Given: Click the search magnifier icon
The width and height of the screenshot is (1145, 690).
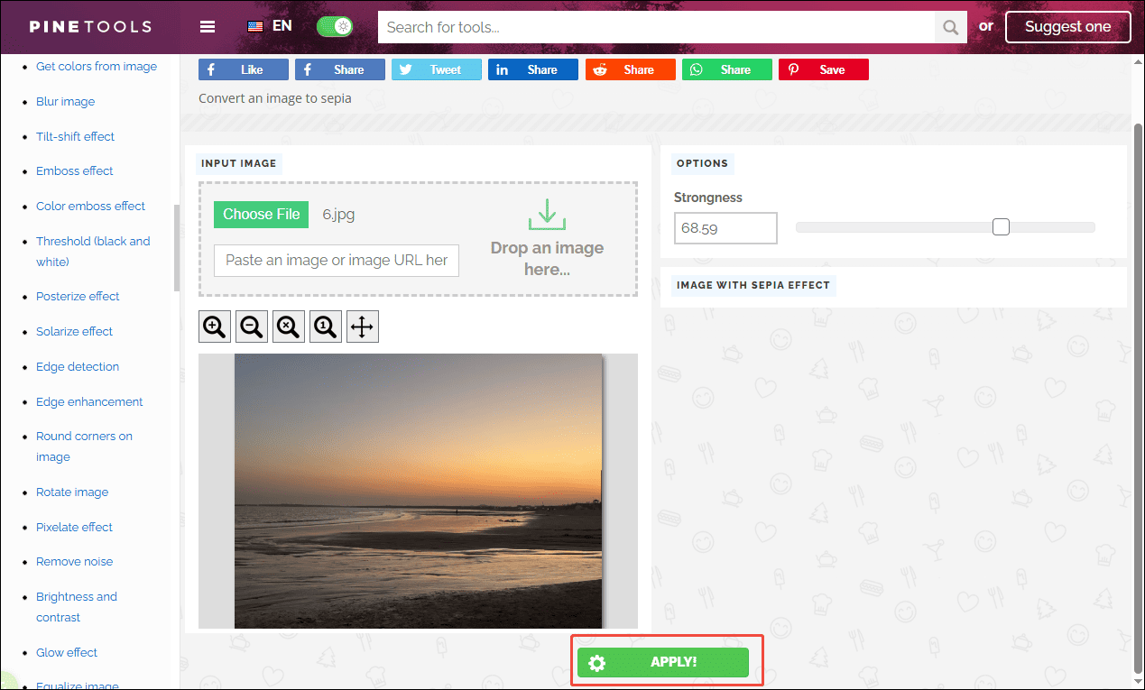Looking at the screenshot, I should click(949, 27).
